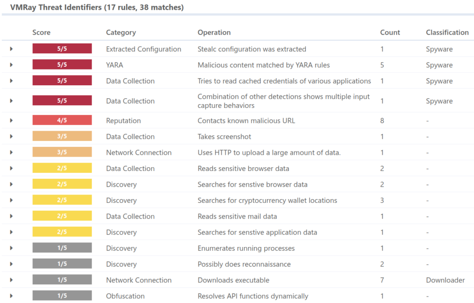474x303 pixels.
Task: Click count 7 in Downloads executable row
Action: tap(382, 280)
